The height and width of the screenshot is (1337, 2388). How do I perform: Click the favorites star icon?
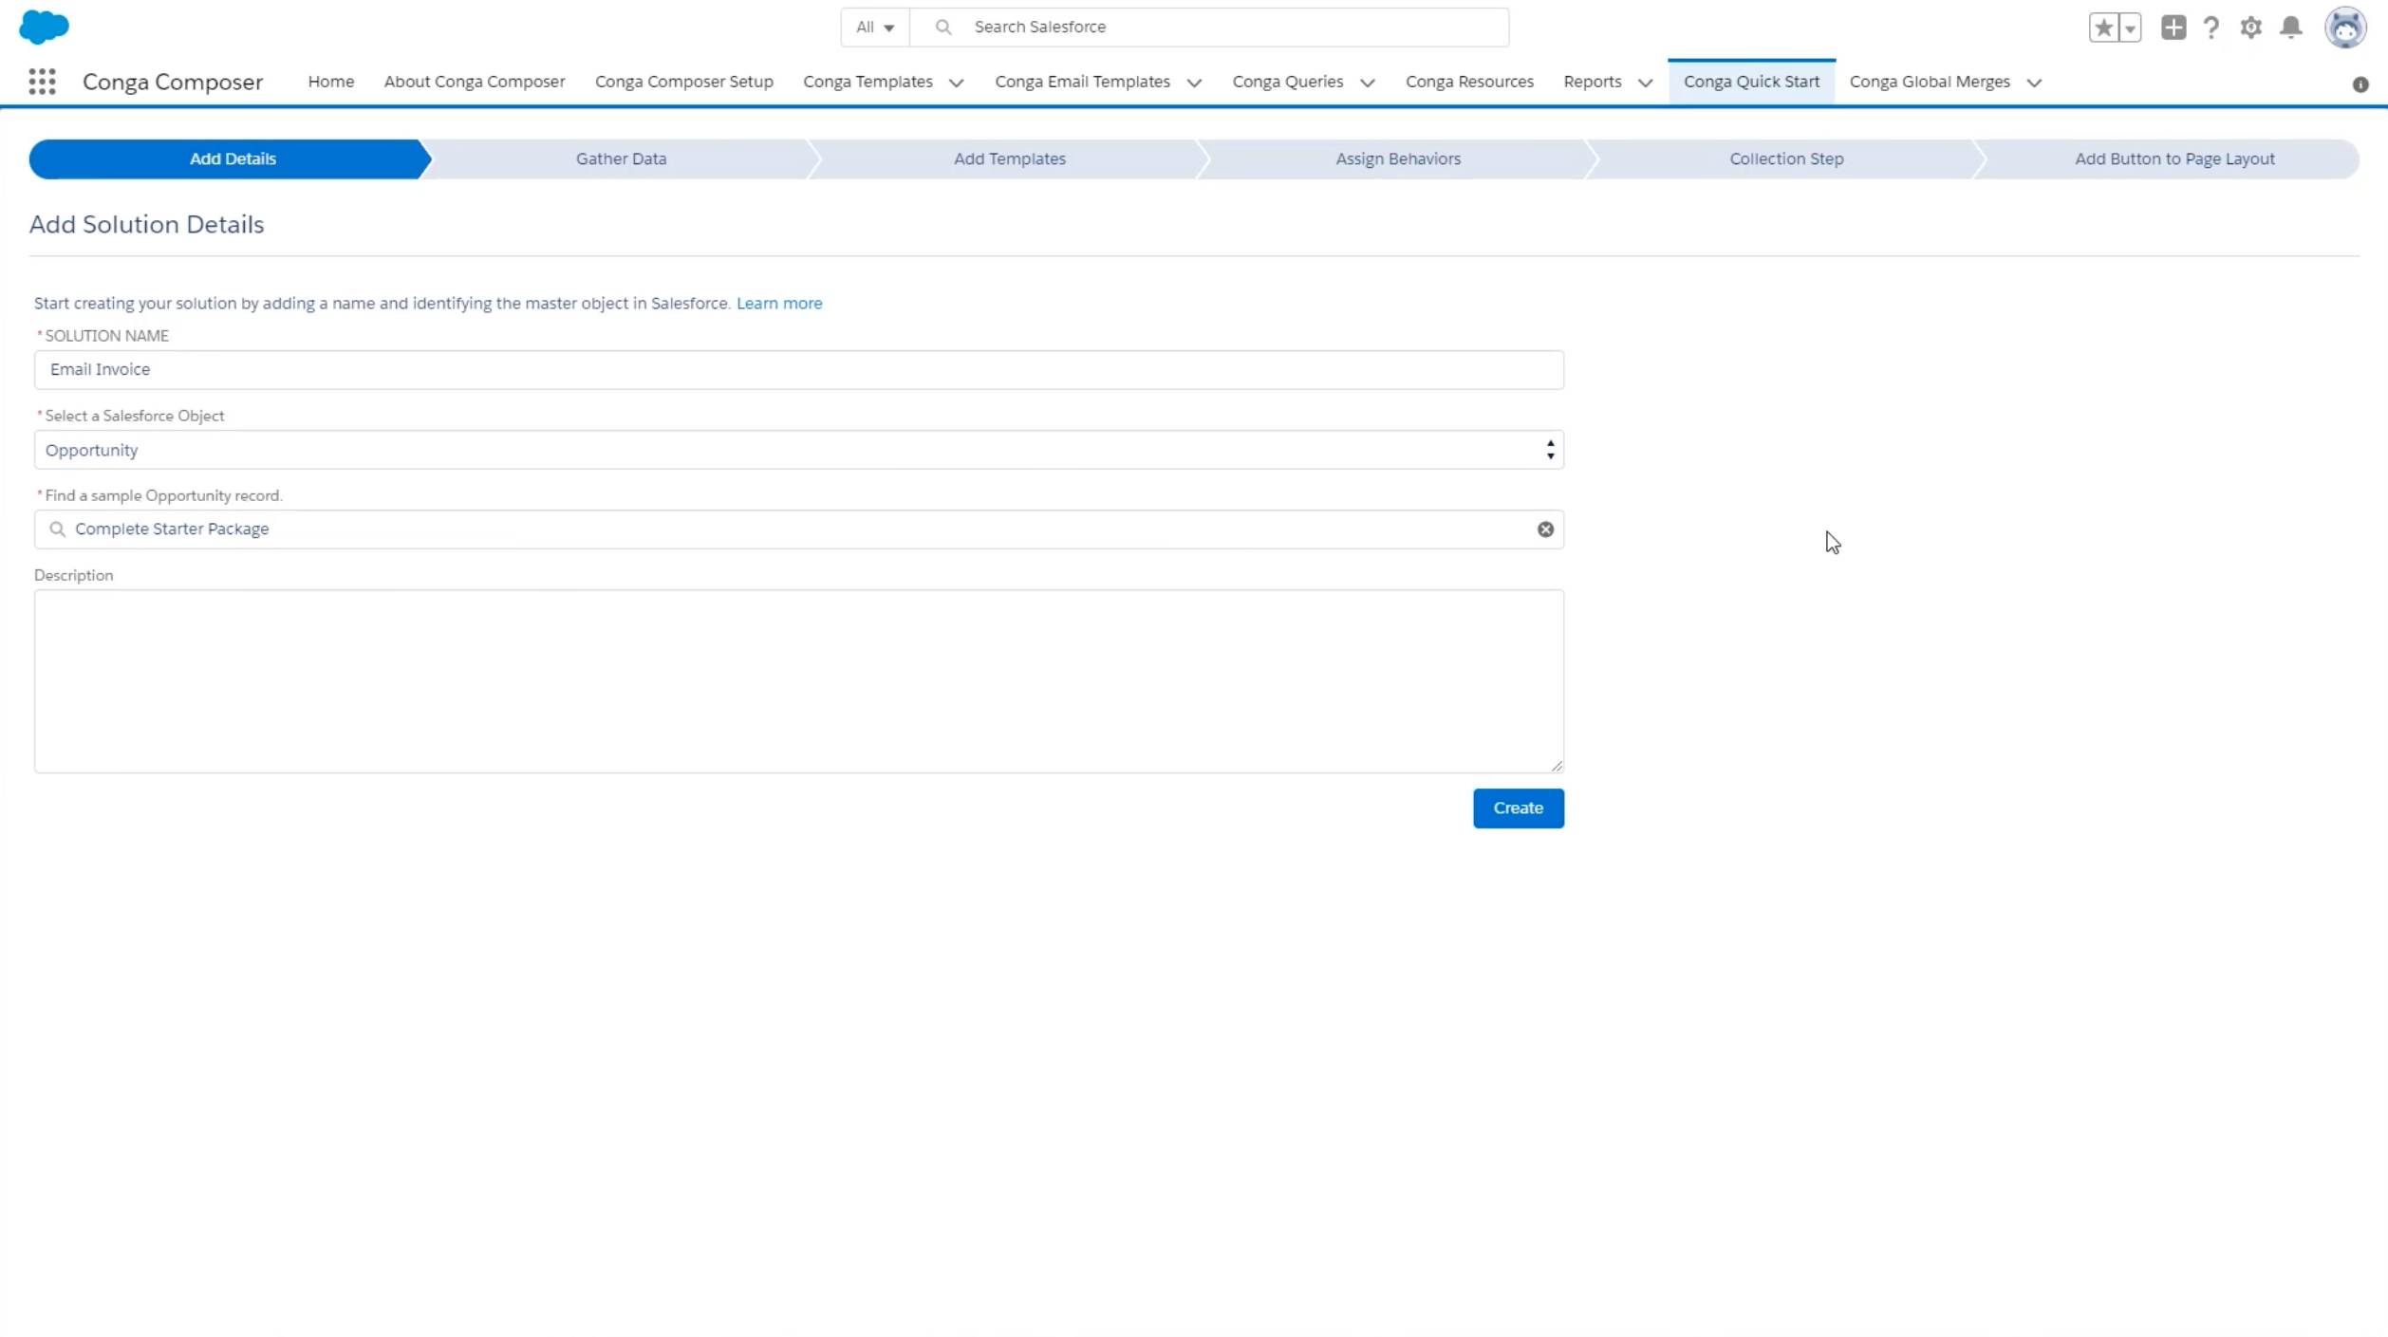pyautogui.click(x=2103, y=28)
